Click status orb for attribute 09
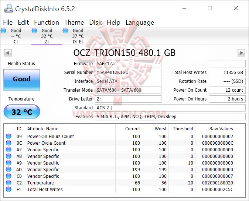 pos(8,136)
